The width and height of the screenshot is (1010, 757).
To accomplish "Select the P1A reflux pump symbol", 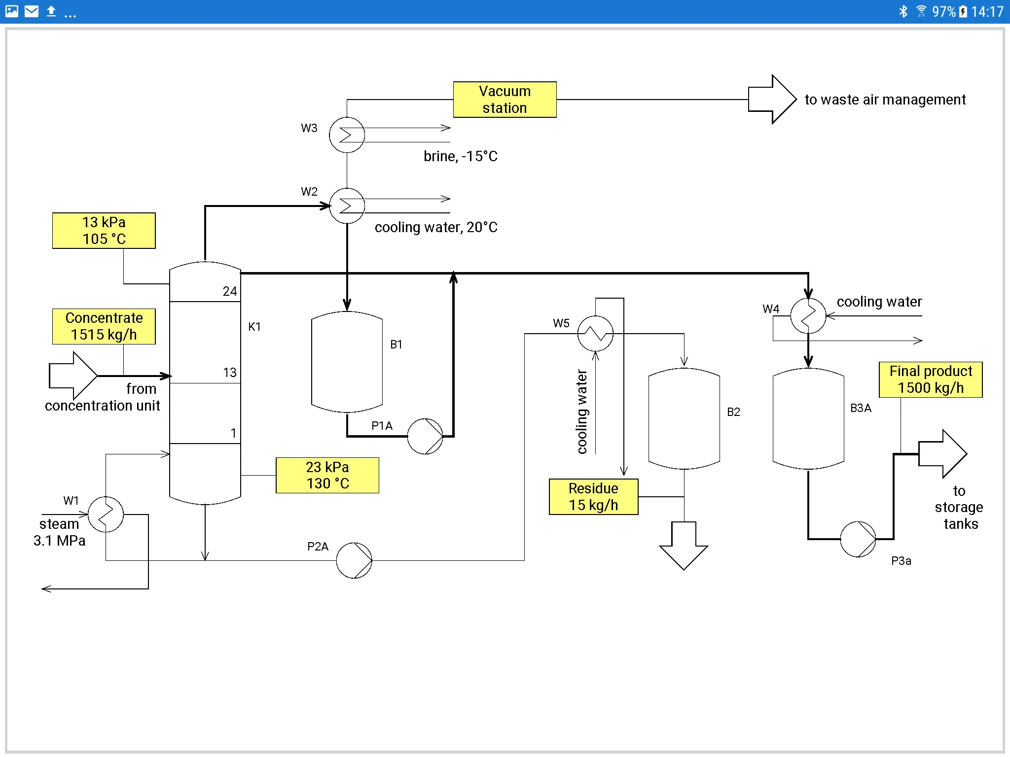I will (425, 436).
